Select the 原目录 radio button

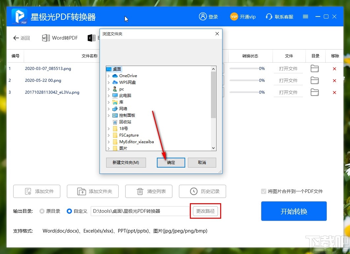coord(43,211)
